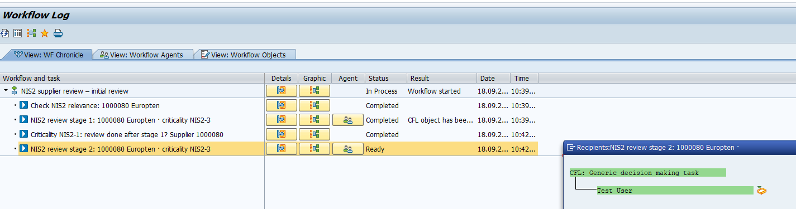
Task: Open Details for NIS2 supplier review – initial review
Action: click(281, 91)
